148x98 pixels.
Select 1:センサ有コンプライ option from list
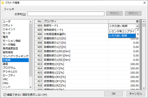click(122, 31)
